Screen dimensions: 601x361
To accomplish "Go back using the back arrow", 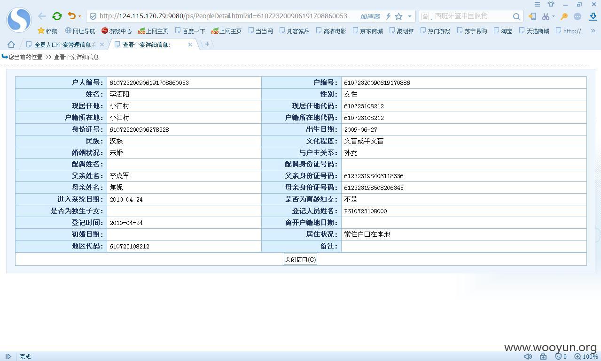I will 42,16.
